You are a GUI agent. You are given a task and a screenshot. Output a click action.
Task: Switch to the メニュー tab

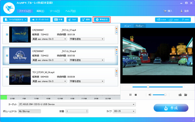(x=127, y=26)
